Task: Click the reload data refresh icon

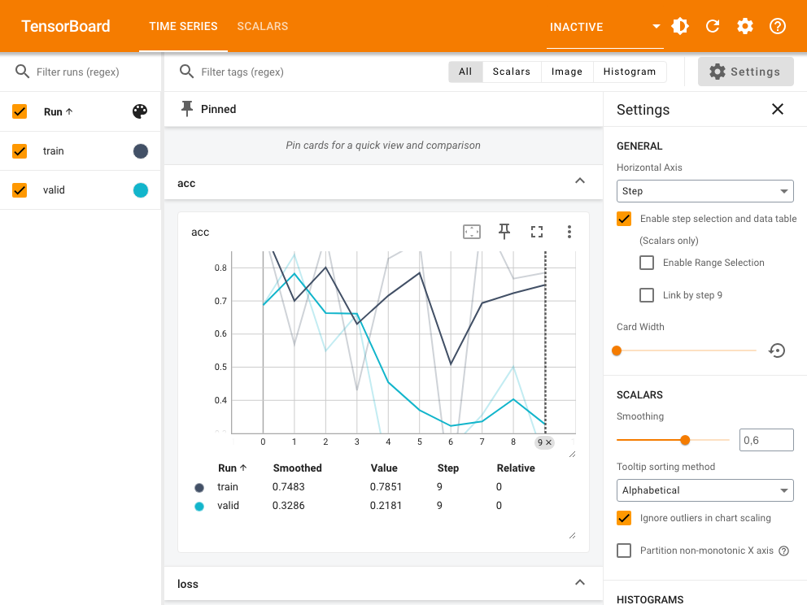Action: click(713, 27)
